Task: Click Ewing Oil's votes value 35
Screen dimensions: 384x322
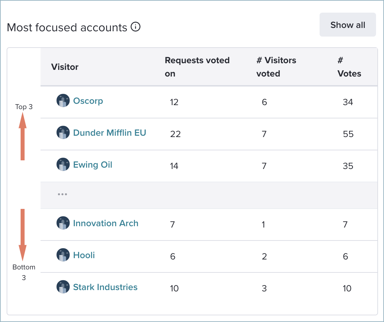Action: point(348,166)
